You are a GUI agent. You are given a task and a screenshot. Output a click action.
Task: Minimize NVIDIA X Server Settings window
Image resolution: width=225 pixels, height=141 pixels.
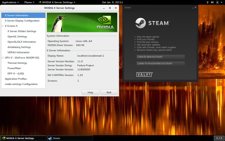(x=104, y=8)
